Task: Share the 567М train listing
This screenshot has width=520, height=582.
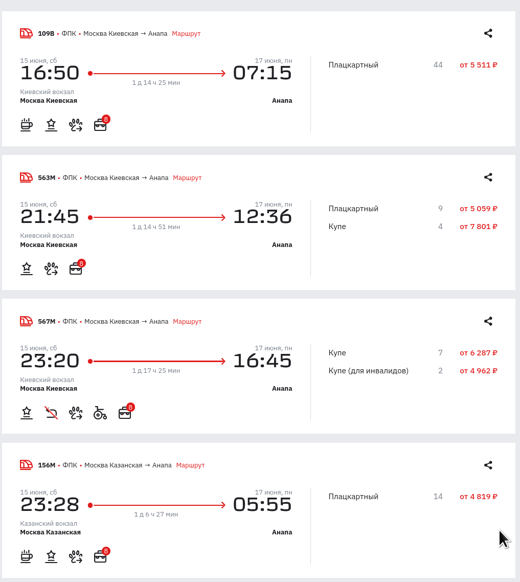Action: point(488,321)
